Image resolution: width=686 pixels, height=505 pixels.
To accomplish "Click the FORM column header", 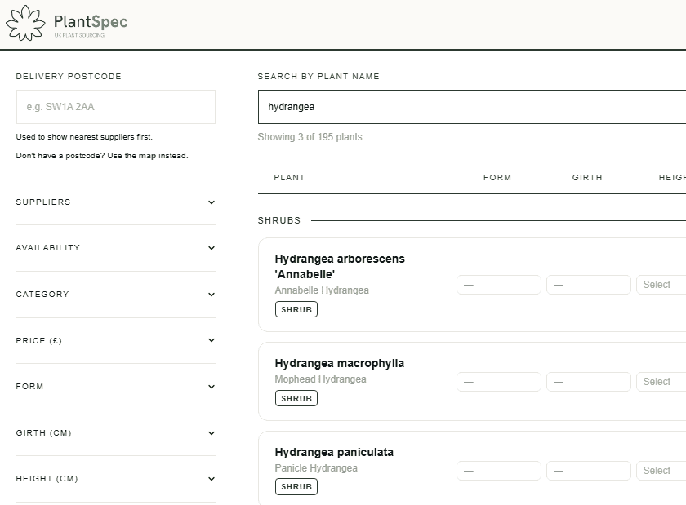I will (x=497, y=178).
